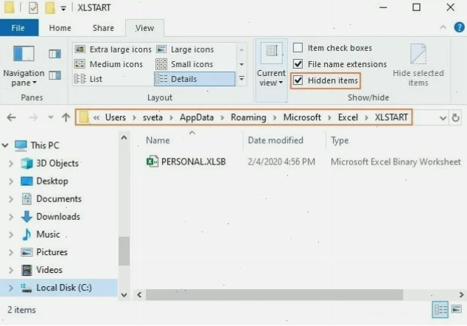Click Properties icon in quick access toolbar
467x326 pixels.
(33, 8)
